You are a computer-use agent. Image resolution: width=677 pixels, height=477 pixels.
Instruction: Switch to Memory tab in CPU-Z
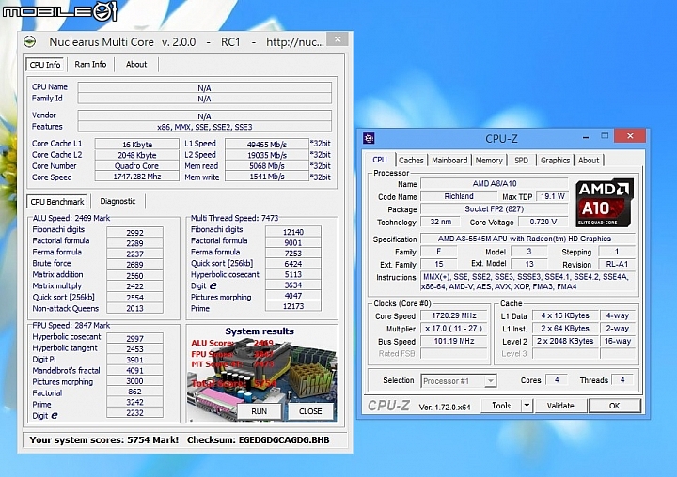(x=489, y=160)
